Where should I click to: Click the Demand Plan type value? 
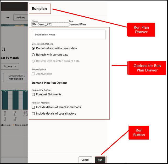point(77,24)
